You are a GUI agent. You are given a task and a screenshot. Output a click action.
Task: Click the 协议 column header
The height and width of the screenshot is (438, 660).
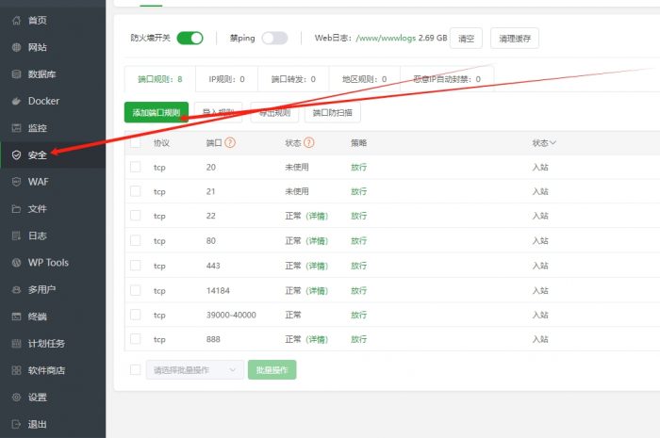(161, 143)
